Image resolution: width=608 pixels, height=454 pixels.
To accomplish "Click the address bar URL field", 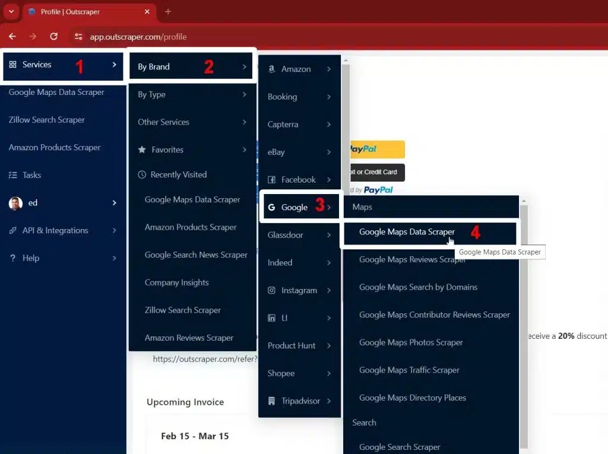I will click(x=138, y=36).
